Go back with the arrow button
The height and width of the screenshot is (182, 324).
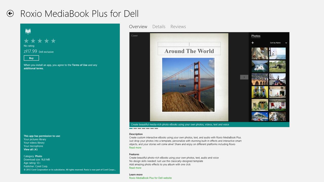[x=10, y=13]
